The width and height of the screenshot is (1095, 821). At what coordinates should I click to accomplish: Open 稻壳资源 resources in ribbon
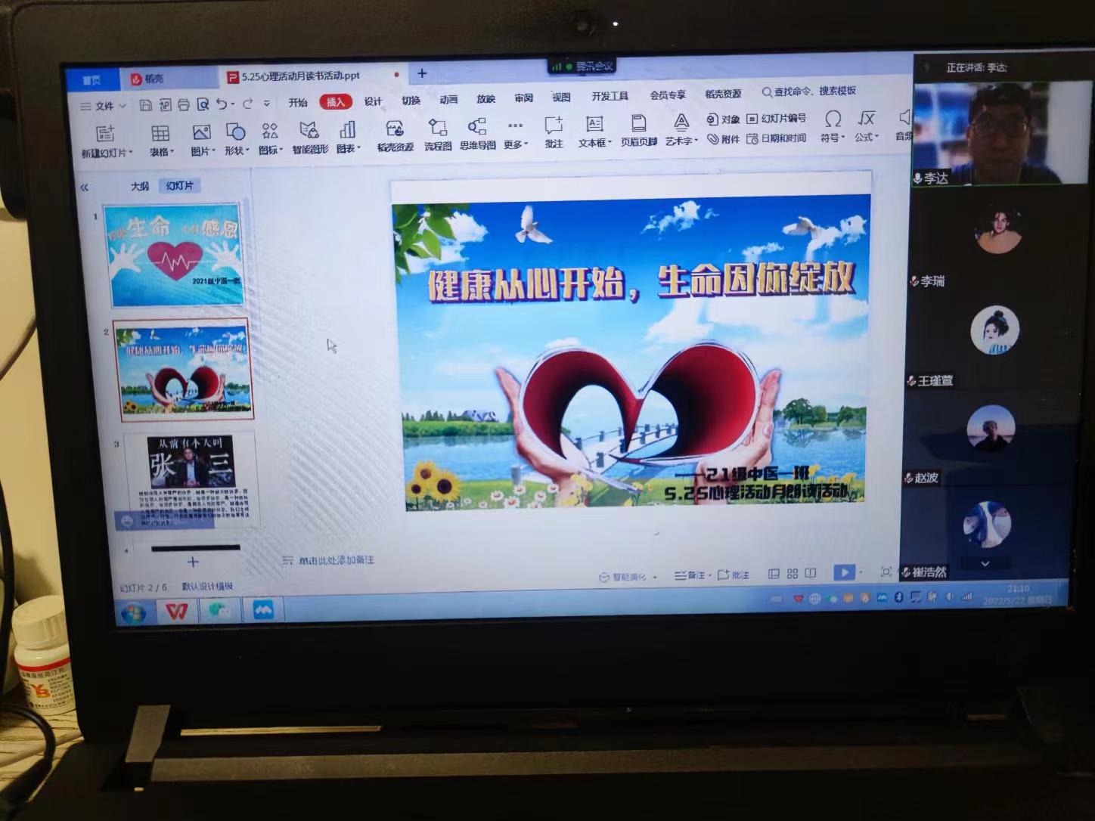pyautogui.click(x=395, y=137)
